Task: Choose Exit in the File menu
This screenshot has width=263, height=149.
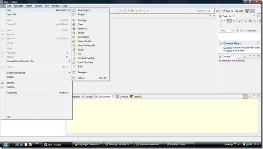Action: tap(36, 117)
